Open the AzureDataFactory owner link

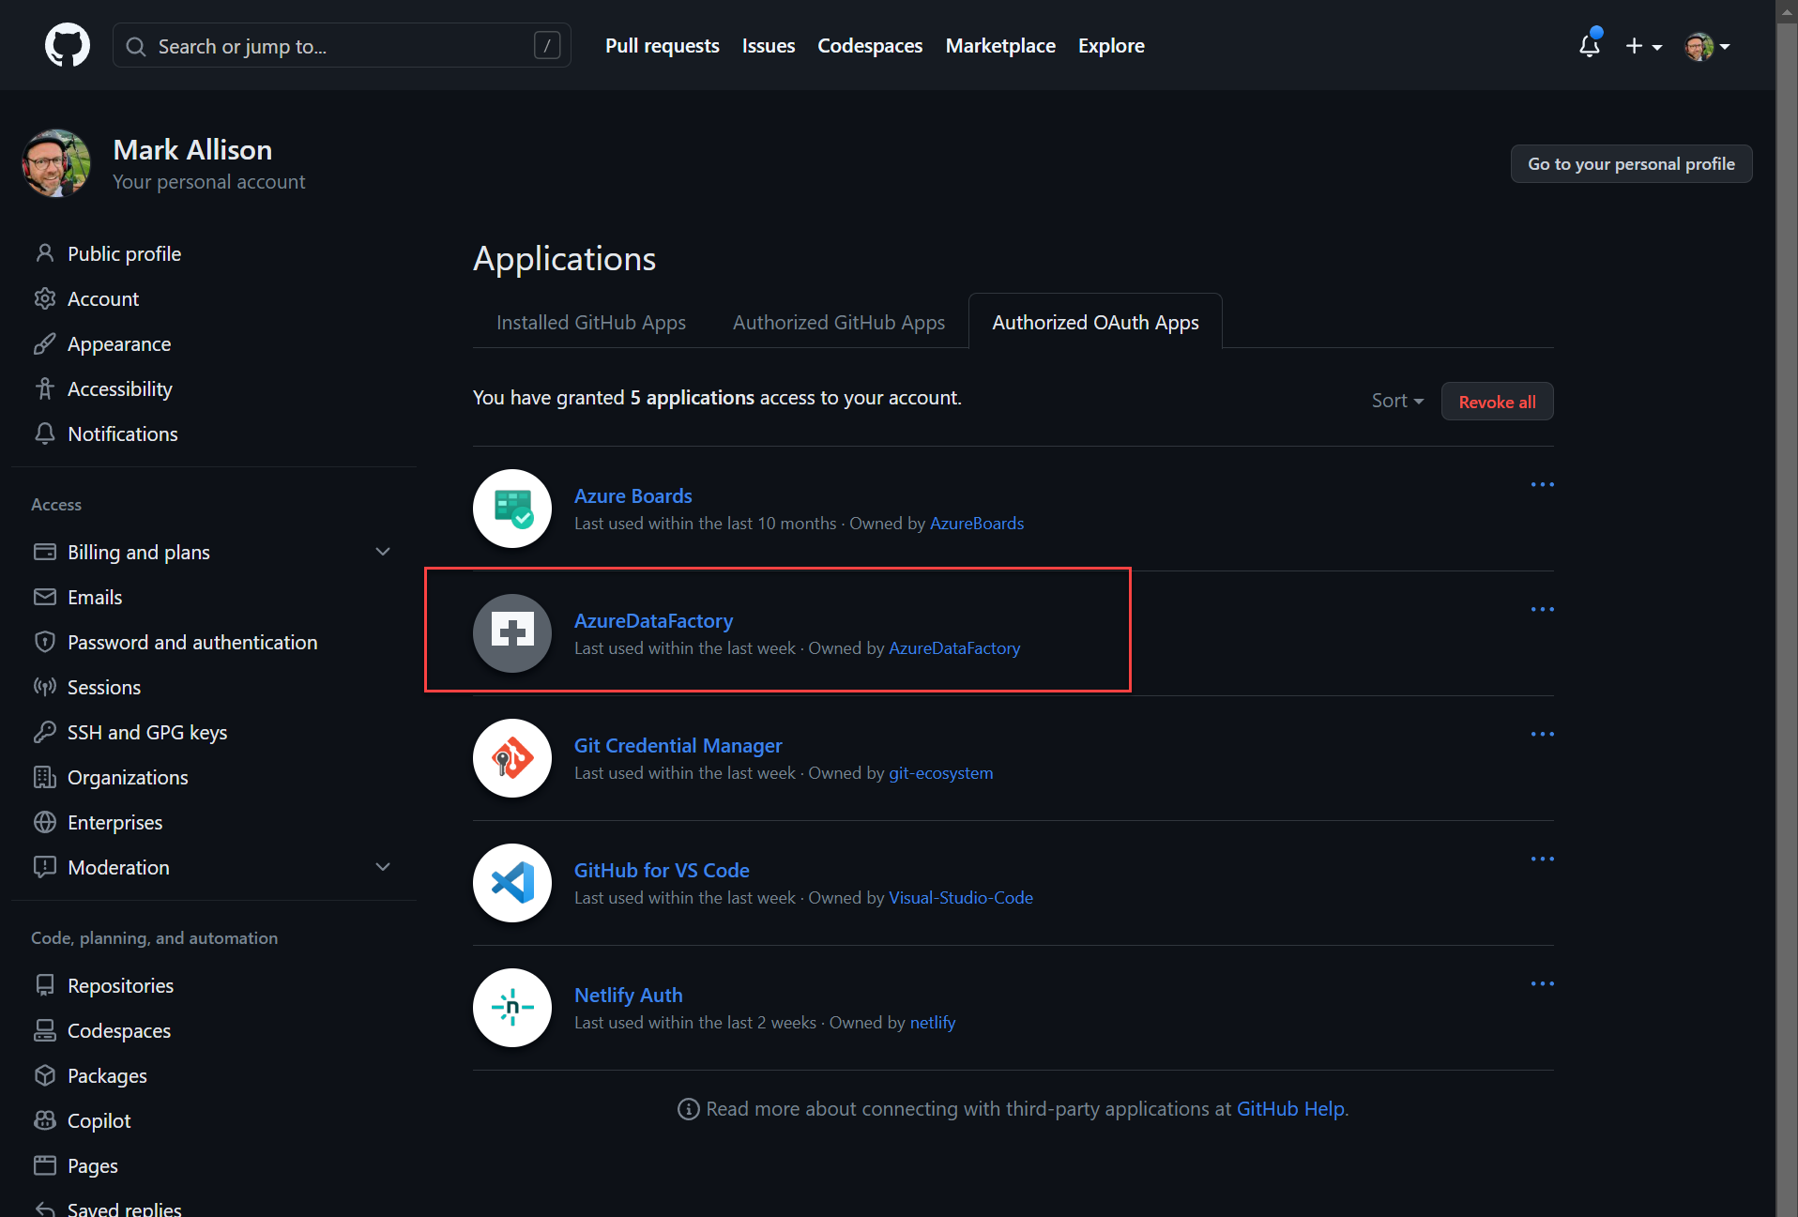click(954, 648)
